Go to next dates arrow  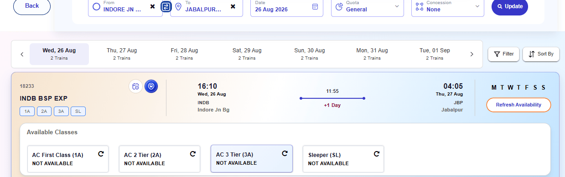coord(472,54)
